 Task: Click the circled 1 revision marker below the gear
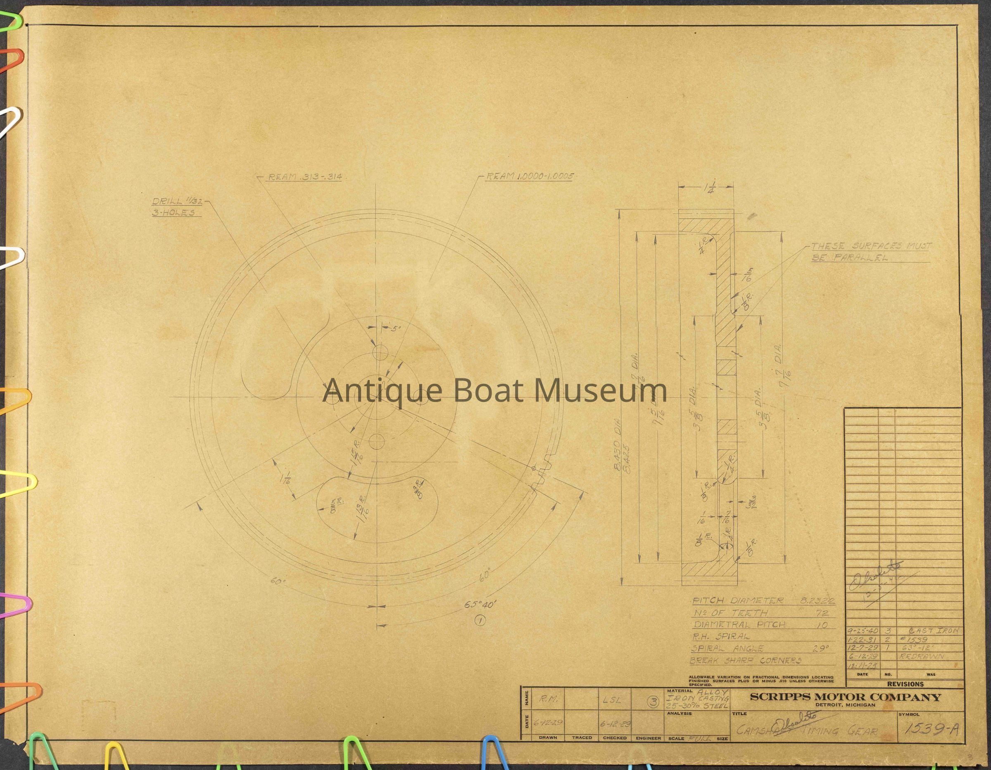coord(480,621)
